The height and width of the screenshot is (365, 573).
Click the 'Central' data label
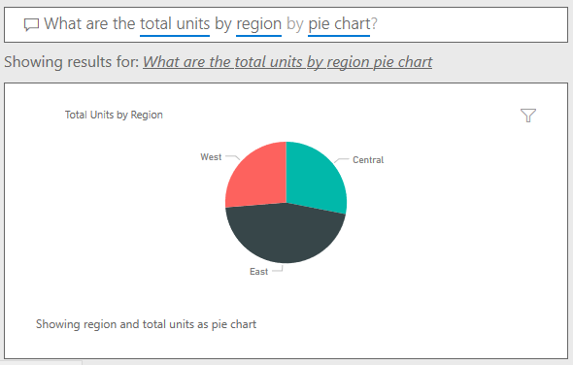tap(368, 160)
